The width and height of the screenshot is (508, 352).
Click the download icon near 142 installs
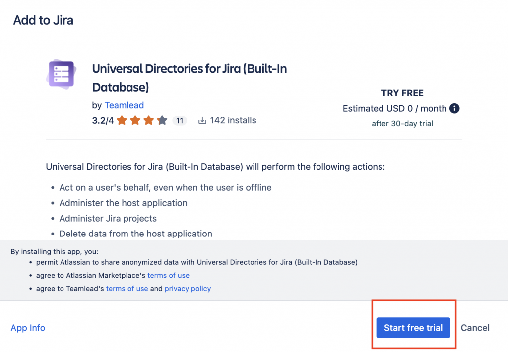202,120
